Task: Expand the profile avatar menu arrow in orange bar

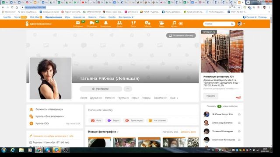Action: 244,24
